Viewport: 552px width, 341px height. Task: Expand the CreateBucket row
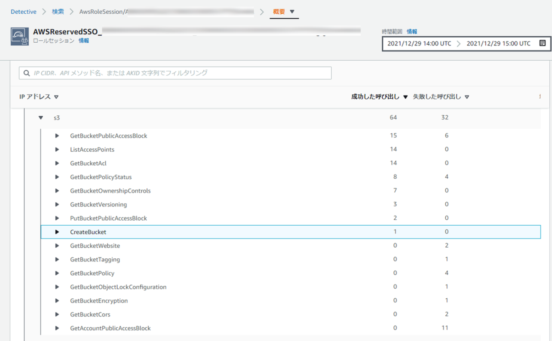pyautogui.click(x=57, y=232)
